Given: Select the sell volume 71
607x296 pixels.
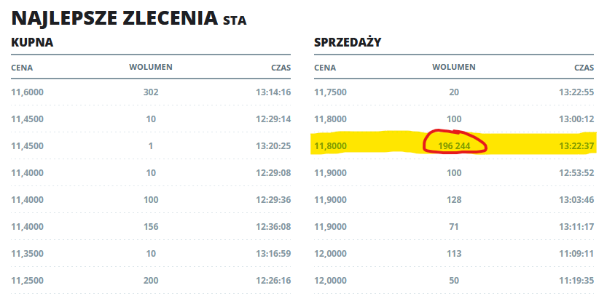Looking at the screenshot, I should point(454,226).
